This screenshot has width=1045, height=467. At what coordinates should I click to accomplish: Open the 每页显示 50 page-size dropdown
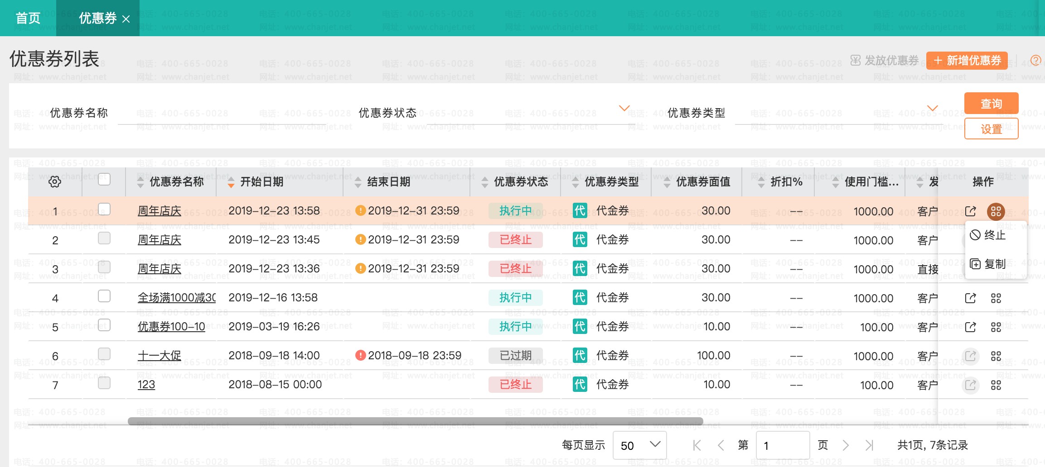coord(639,445)
